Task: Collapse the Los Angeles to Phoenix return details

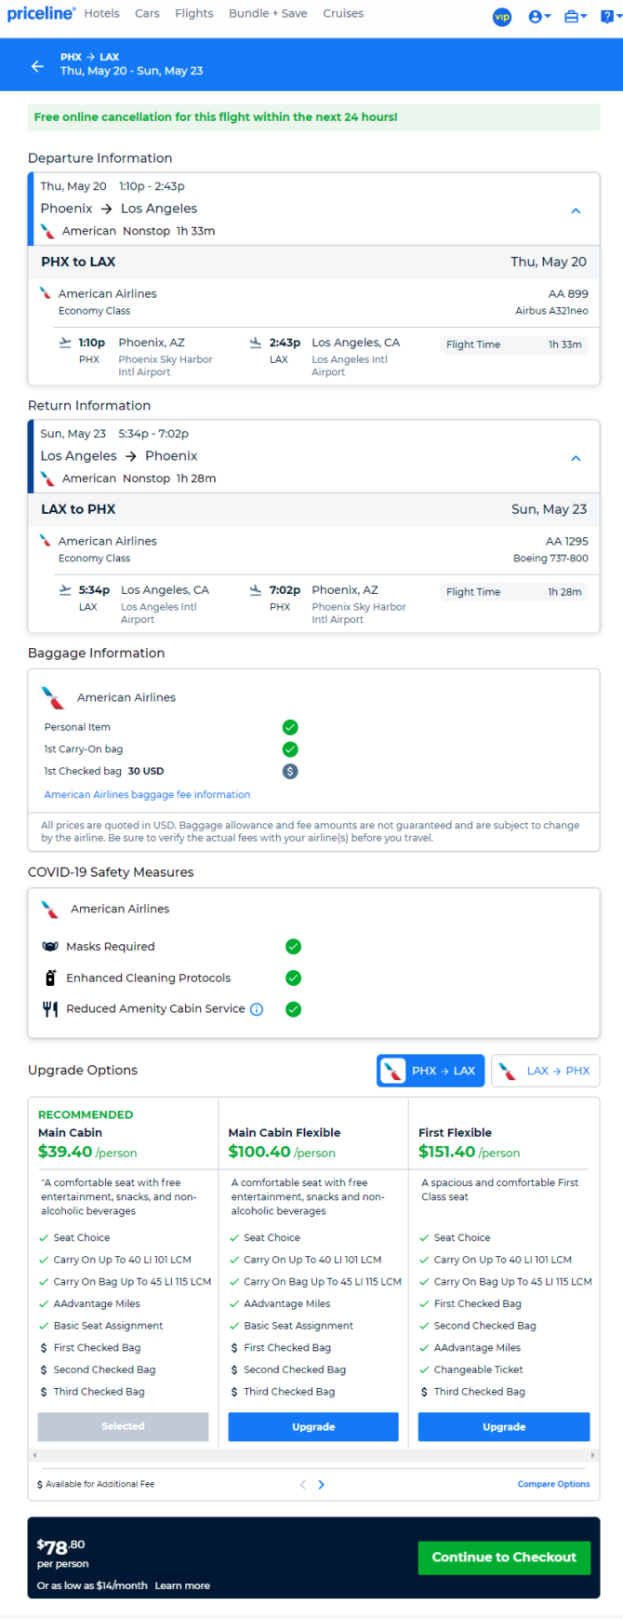Action: point(576,458)
